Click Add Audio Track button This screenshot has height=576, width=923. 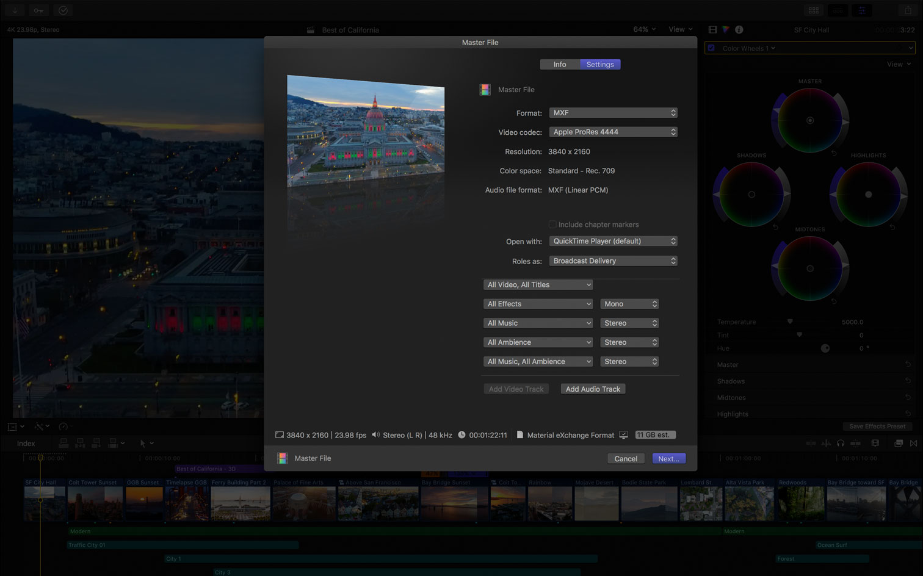pyautogui.click(x=593, y=389)
